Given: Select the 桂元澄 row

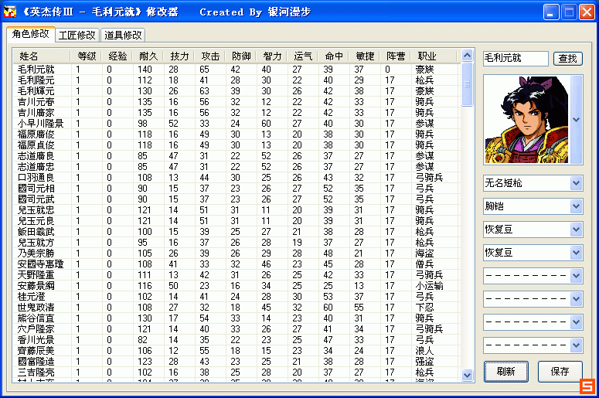Looking at the screenshot, I should click(237, 297).
